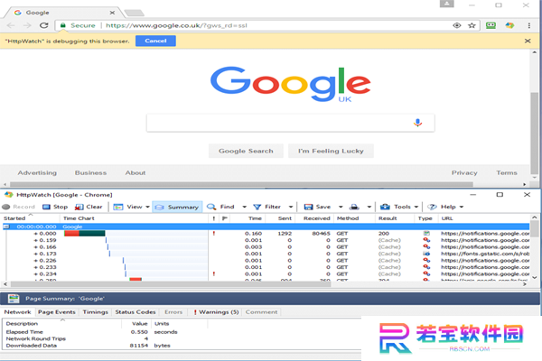Viewport: 542px width, 361px height.
Task: Start voice search with microphone icon
Action: 417,123
